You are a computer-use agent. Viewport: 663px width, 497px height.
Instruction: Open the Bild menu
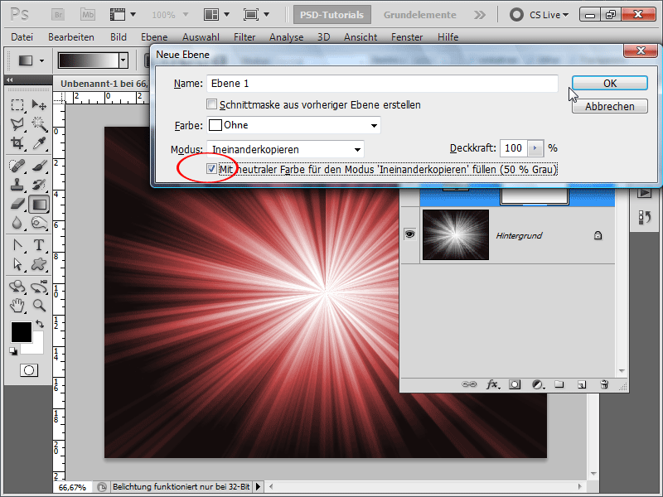pos(119,37)
